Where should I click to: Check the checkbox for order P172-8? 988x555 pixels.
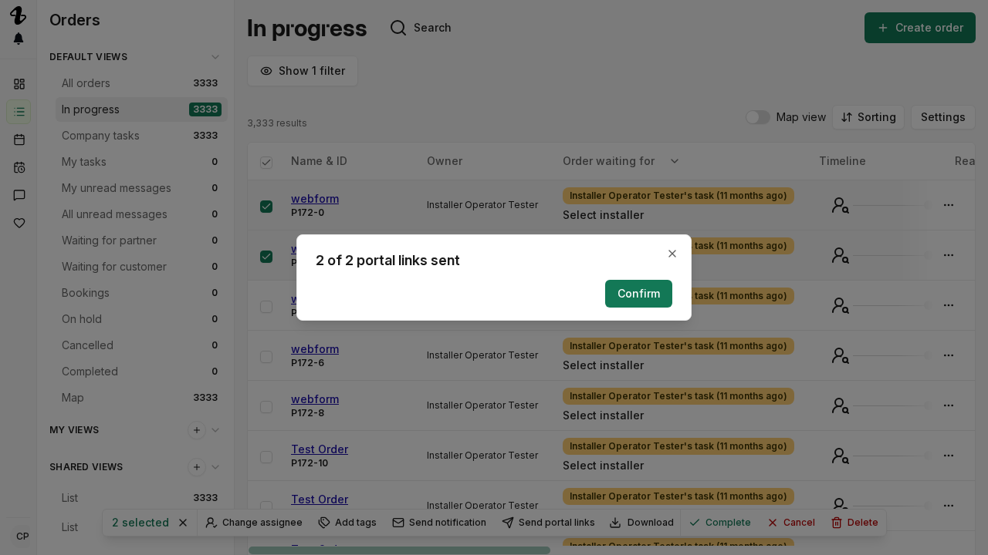[x=266, y=407]
